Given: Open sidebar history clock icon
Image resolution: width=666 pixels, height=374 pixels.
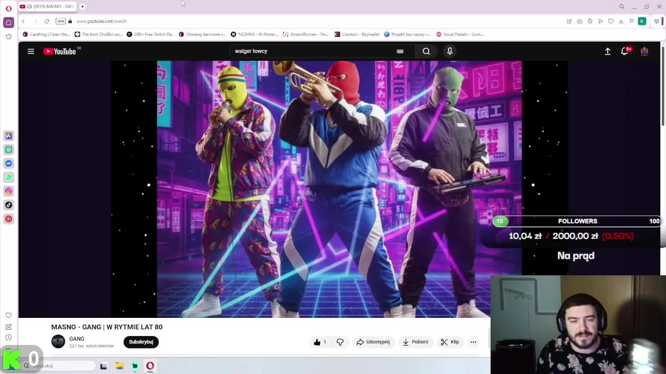Looking at the screenshot, I should (8, 338).
